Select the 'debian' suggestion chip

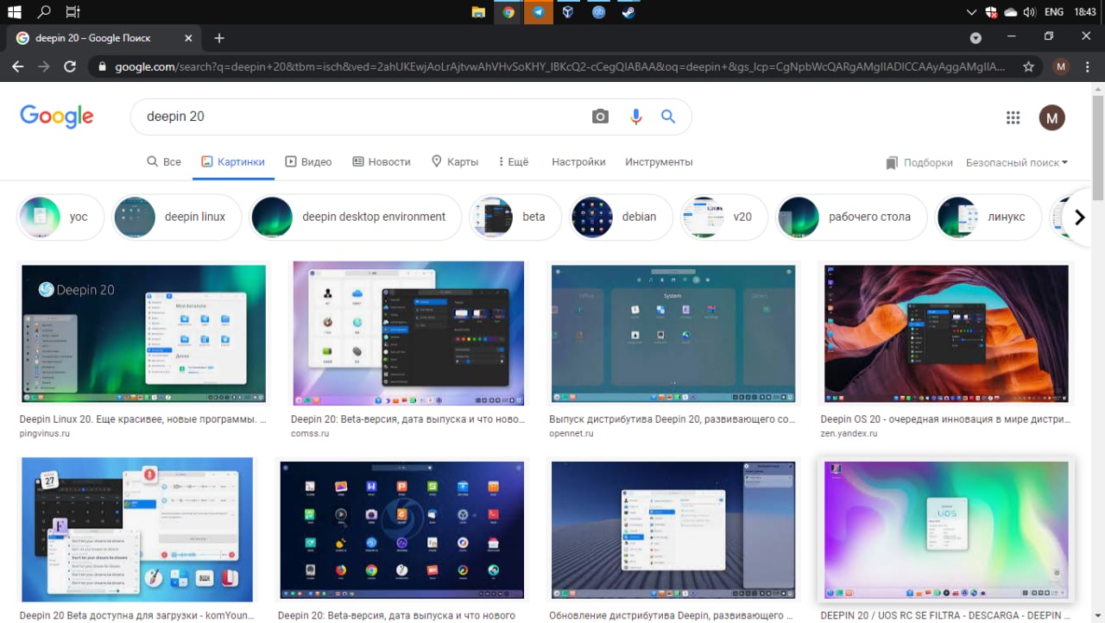click(621, 217)
